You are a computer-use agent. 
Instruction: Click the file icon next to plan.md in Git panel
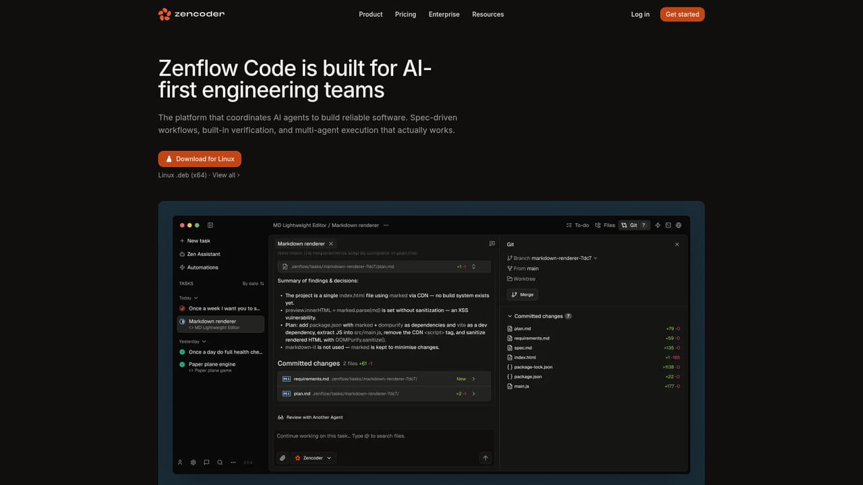(510, 329)
